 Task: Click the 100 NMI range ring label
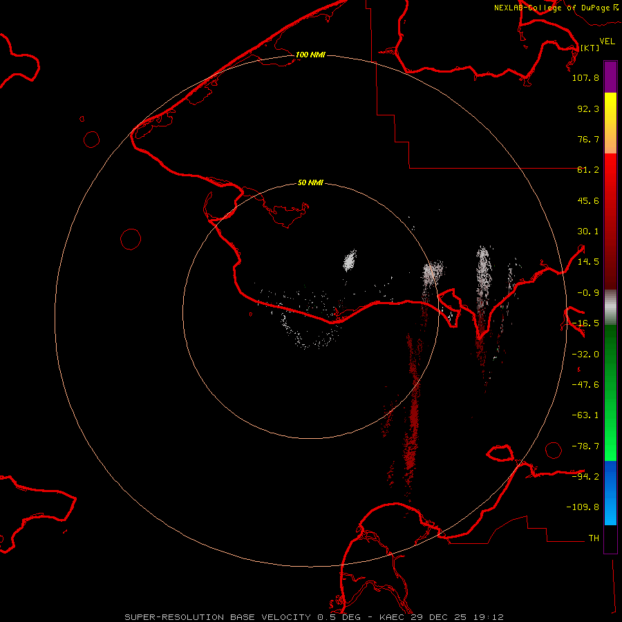310,55
